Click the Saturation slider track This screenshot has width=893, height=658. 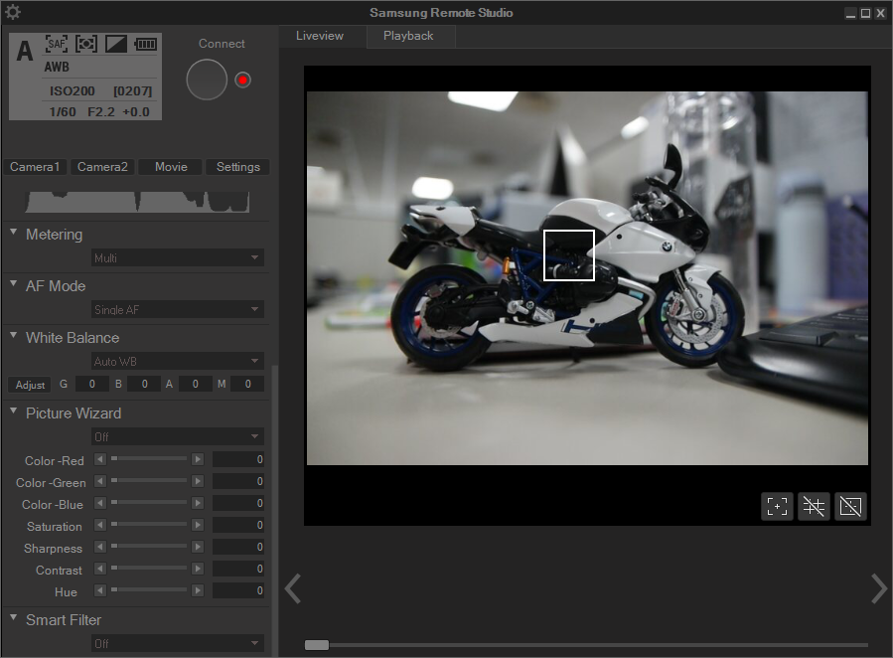click(x=151, y=526)
